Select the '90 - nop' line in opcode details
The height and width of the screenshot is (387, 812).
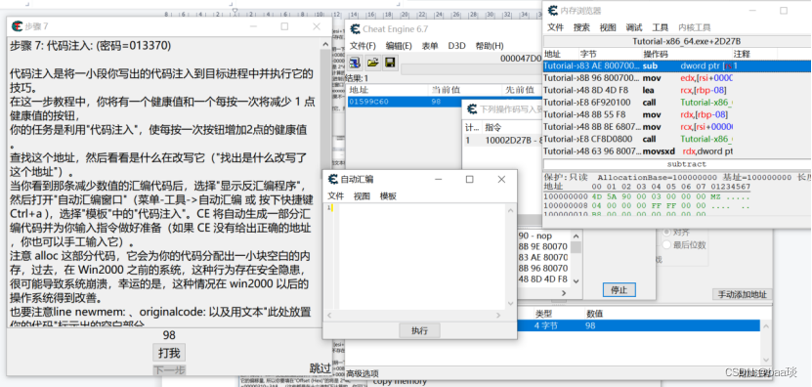click(536, 236)
